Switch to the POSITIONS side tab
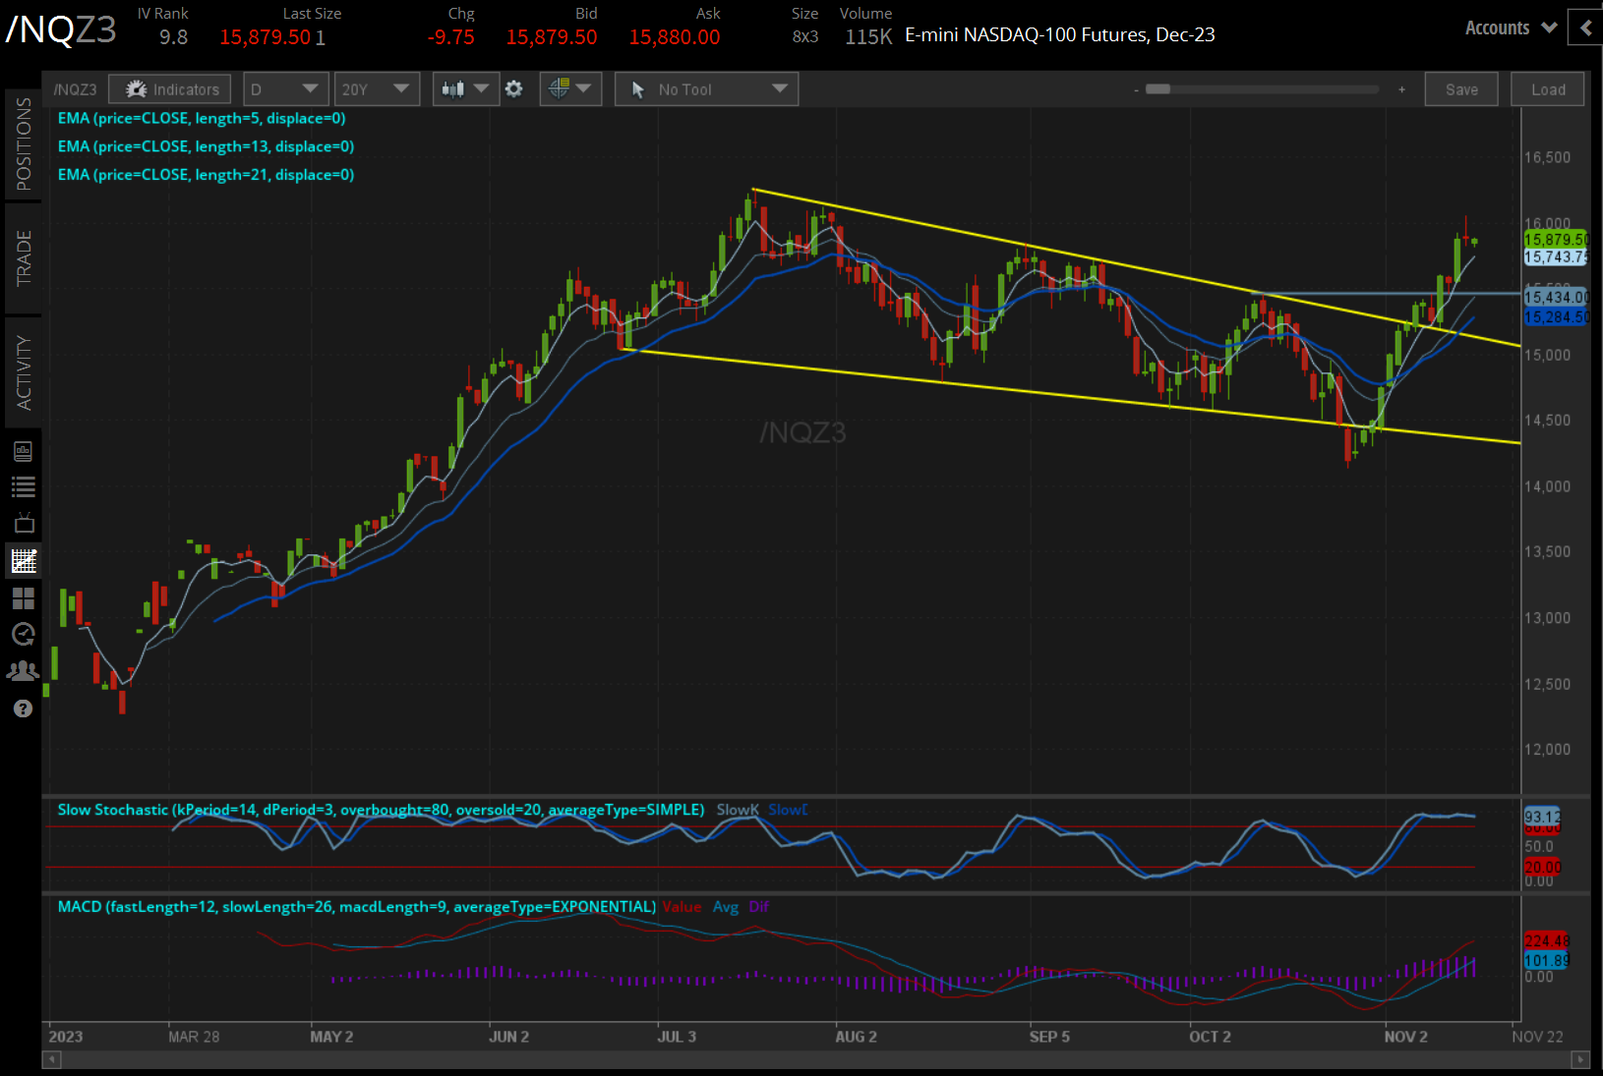Viewport: 1603px width, 1076px height. click(x=24, y=144)
